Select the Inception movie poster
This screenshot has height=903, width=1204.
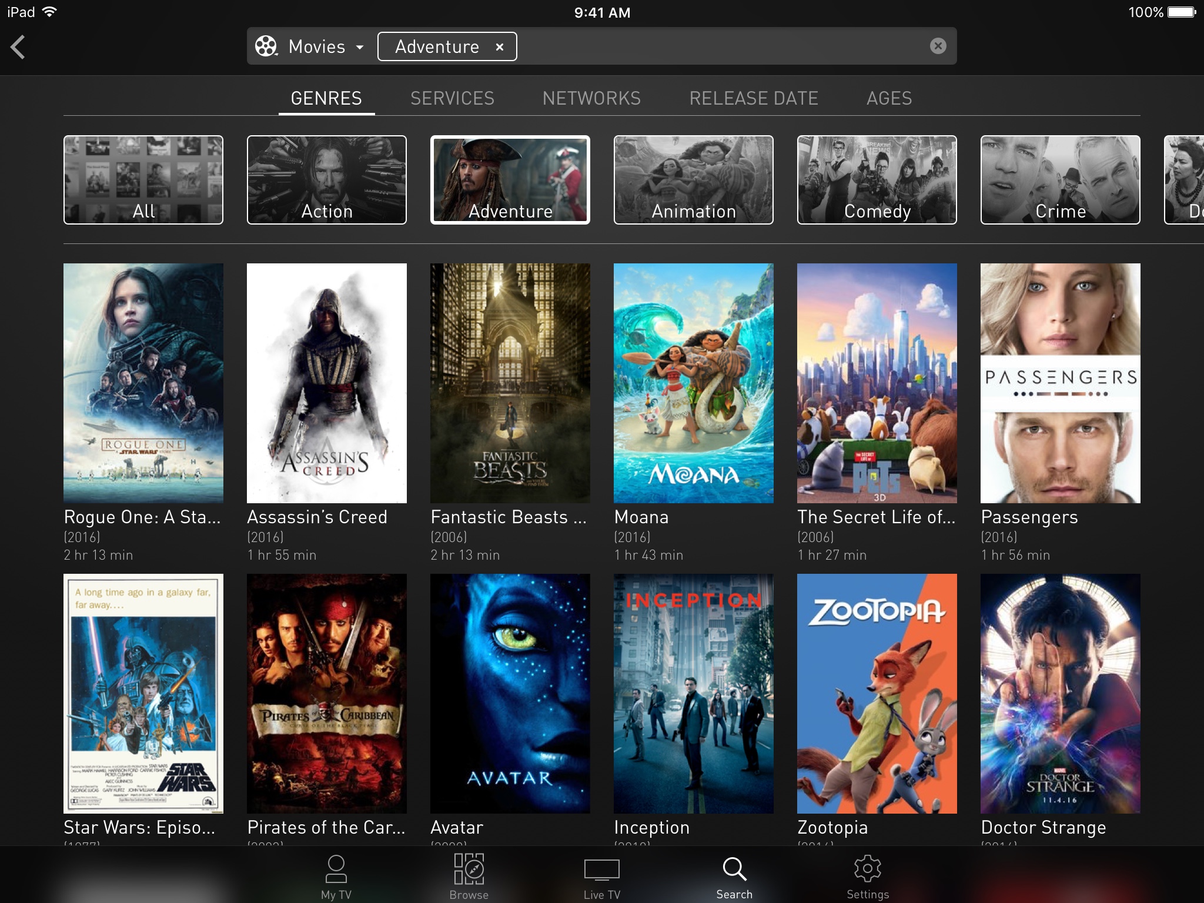point(694,693)
